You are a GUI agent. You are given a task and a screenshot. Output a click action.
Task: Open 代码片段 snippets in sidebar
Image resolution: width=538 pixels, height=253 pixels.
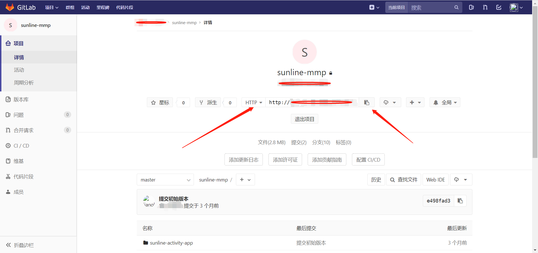click(x=38, y=177)
